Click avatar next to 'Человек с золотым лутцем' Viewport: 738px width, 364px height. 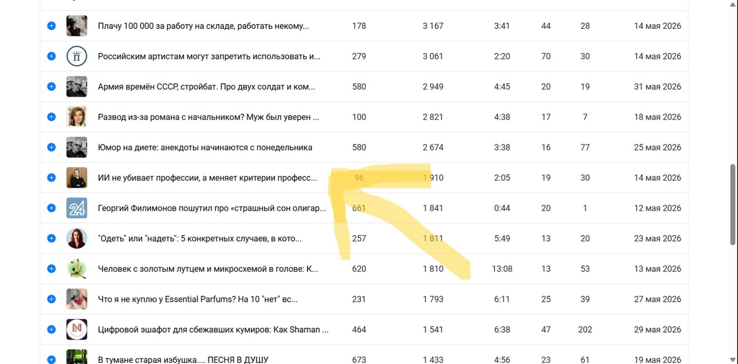76,269
